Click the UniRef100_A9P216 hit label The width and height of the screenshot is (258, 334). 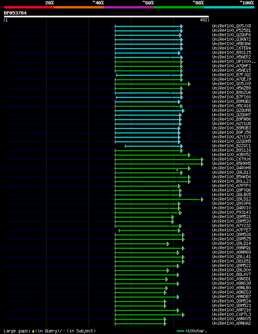(x=231, y=310)
